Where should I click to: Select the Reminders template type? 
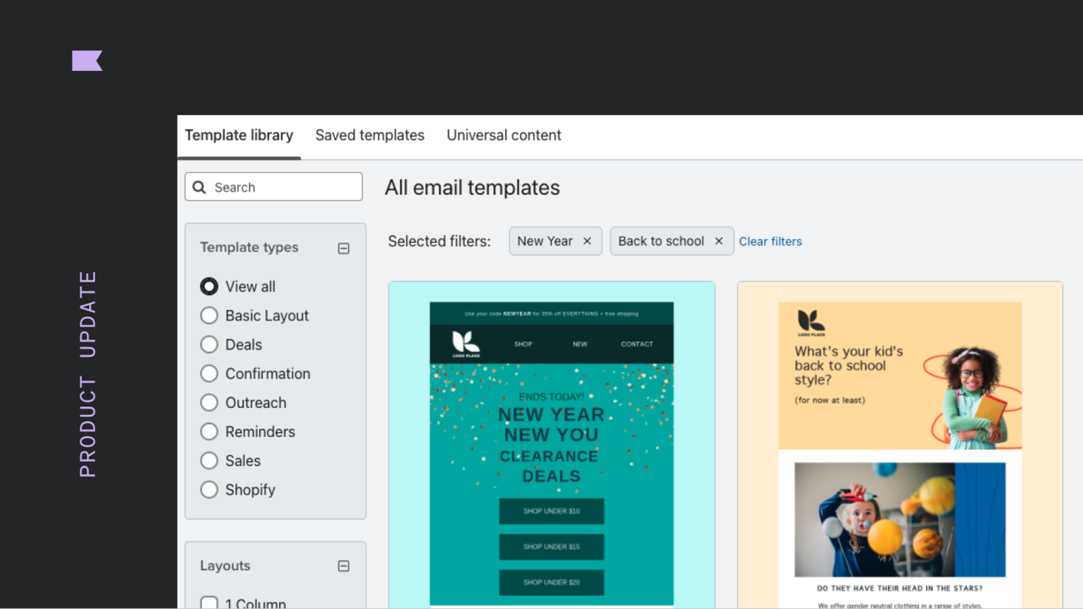coord(209,432)
